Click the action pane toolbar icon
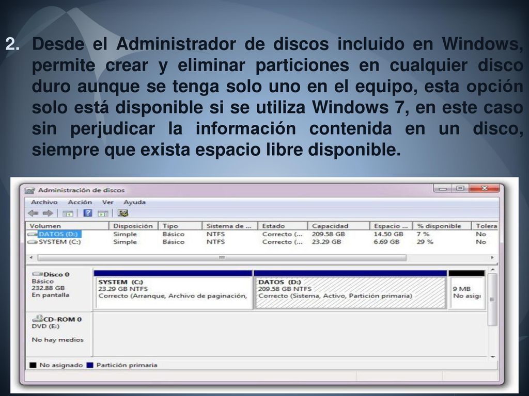 click(103, 213)
